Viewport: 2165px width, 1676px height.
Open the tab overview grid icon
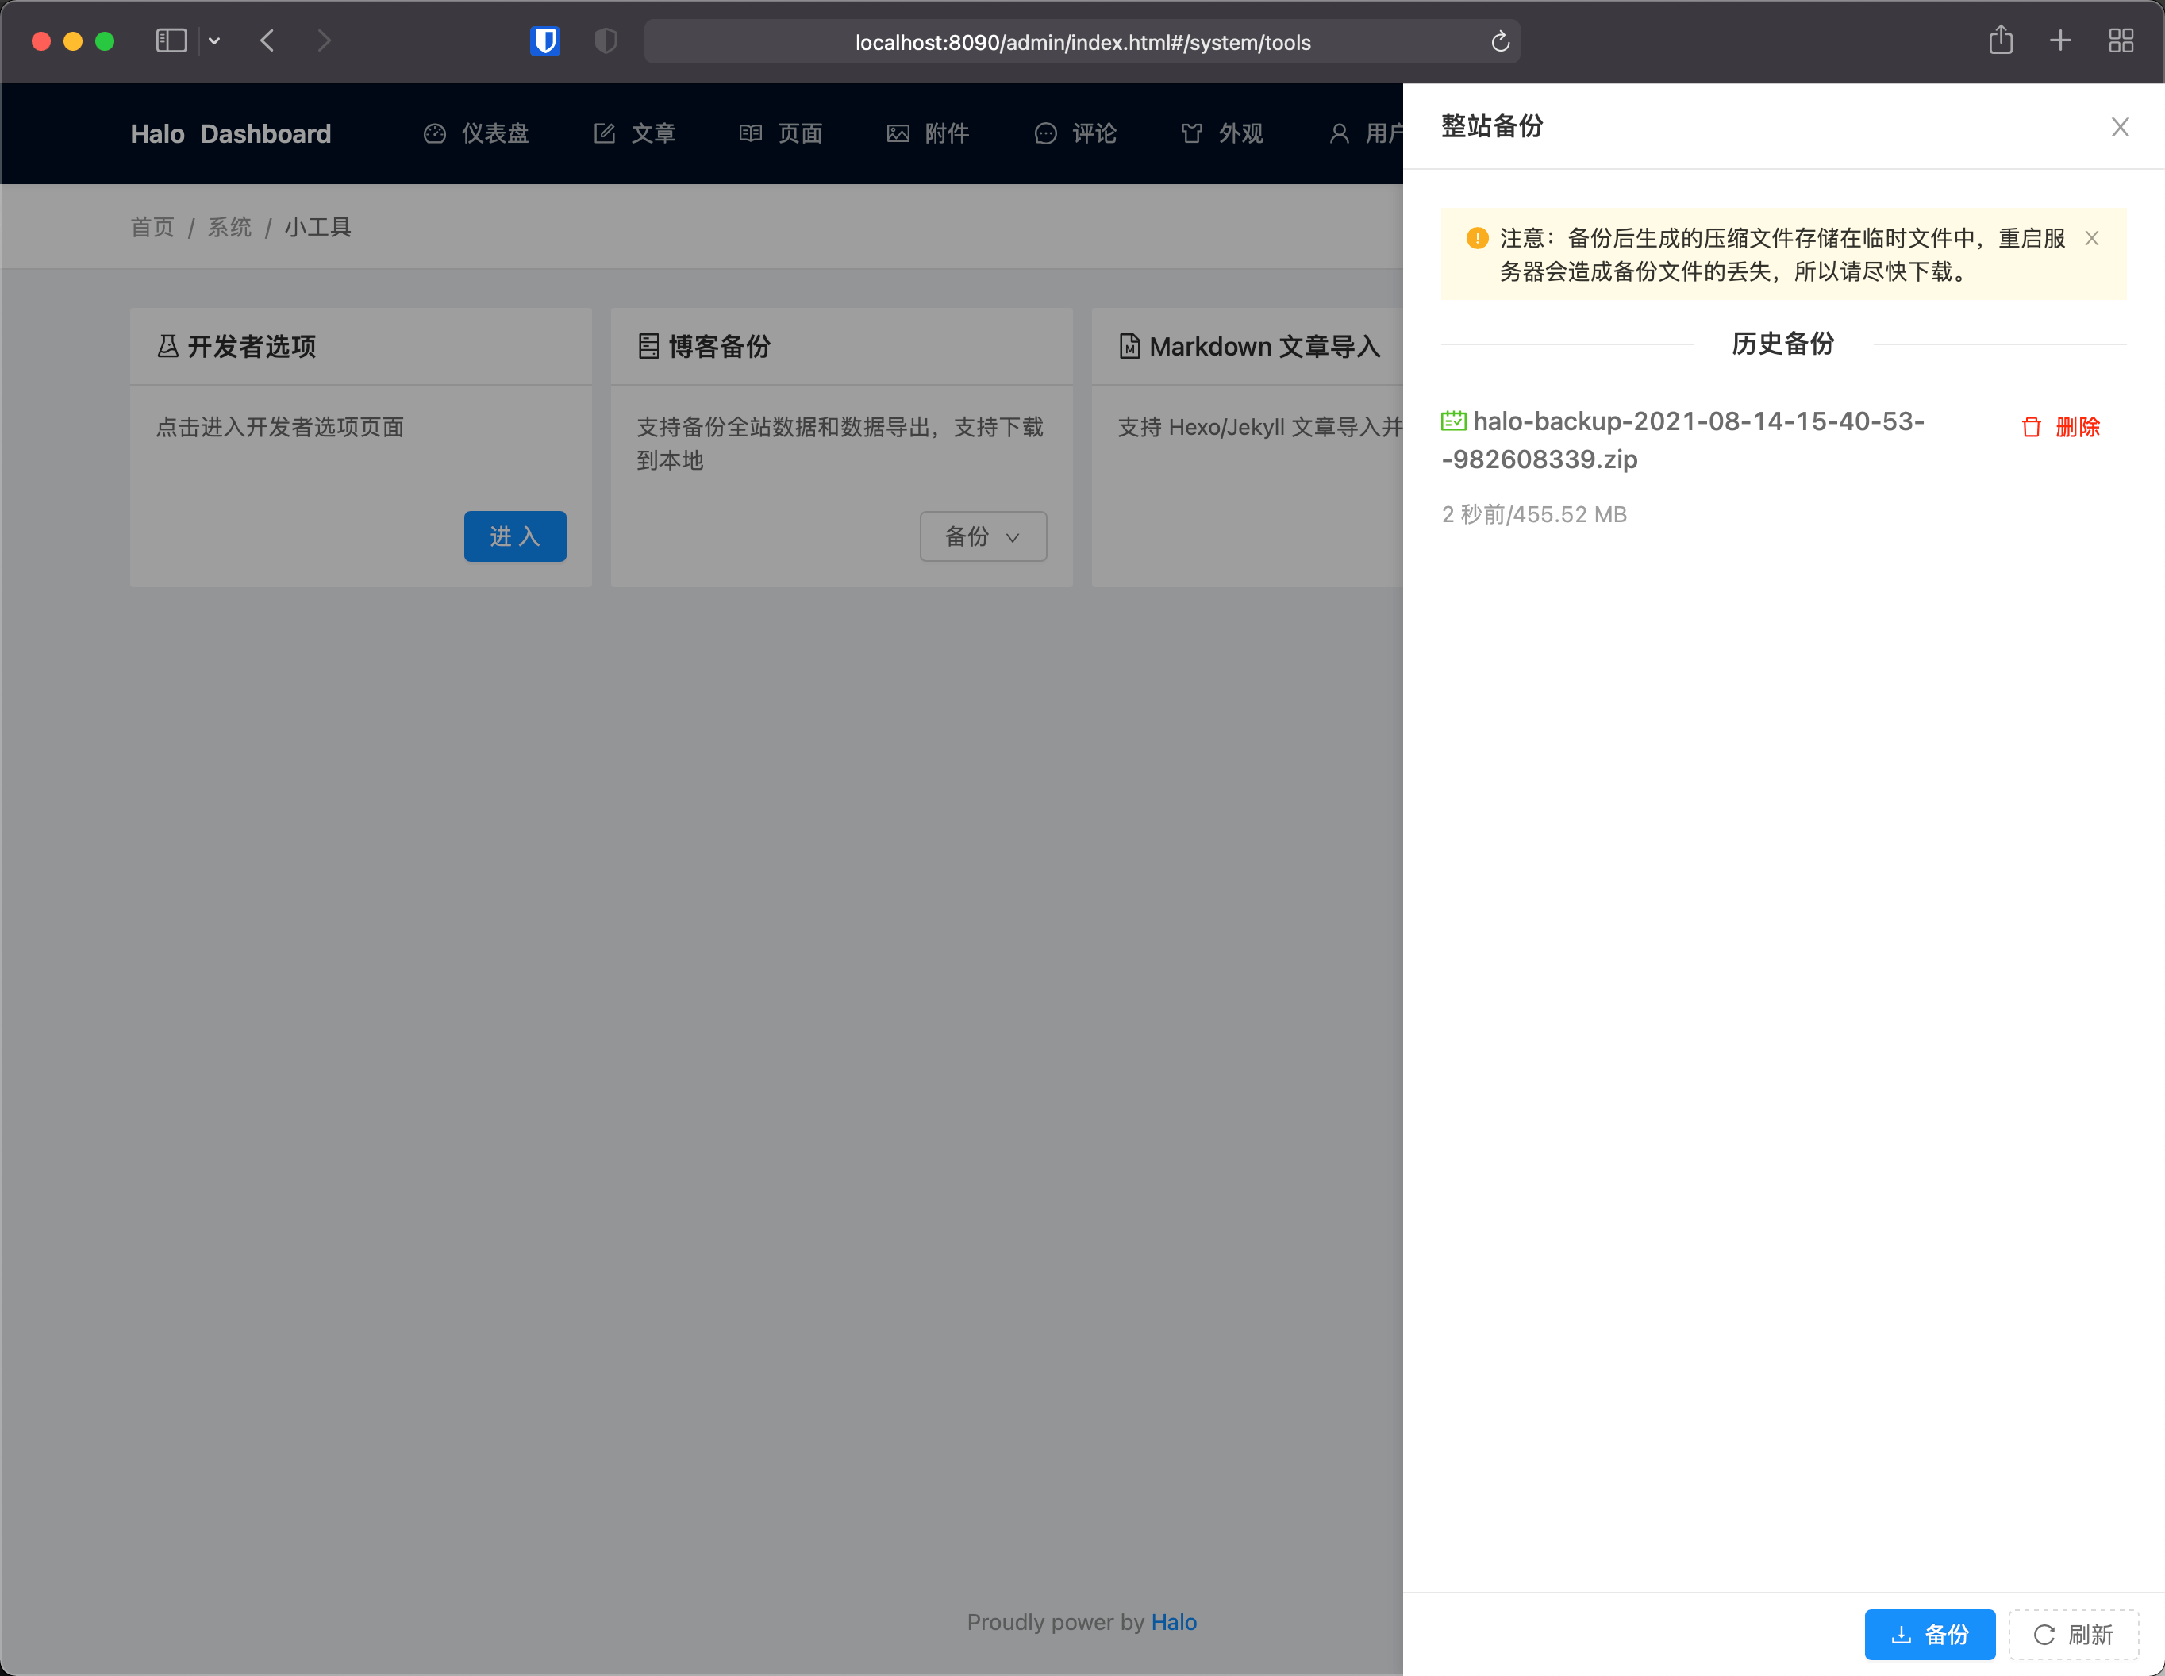pos(2121,40)
